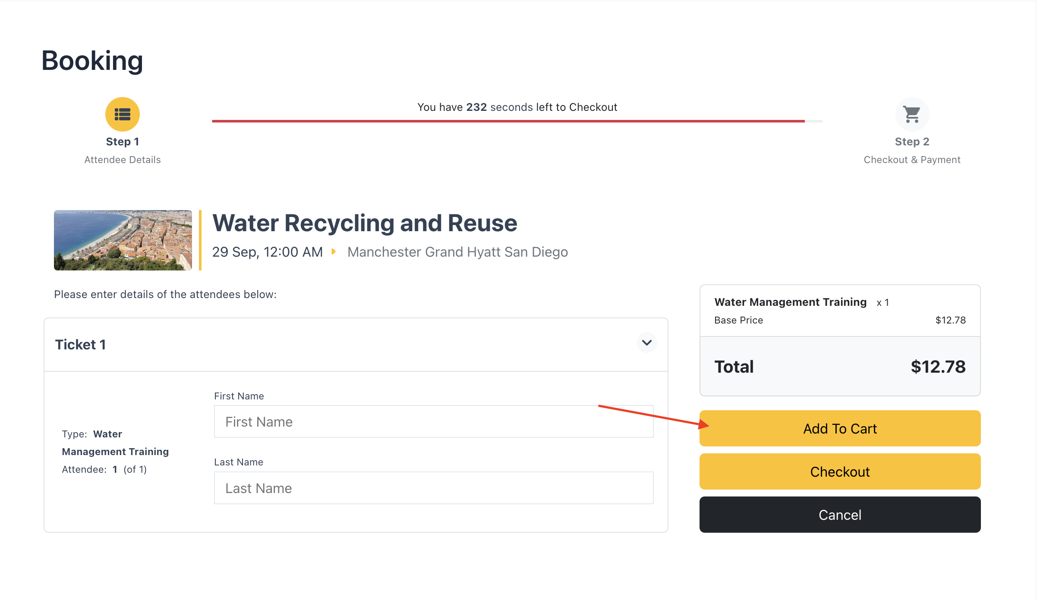Screen dimensions: 1037x600
Task: Select the Step 2 label
Action: coord(912,141)
